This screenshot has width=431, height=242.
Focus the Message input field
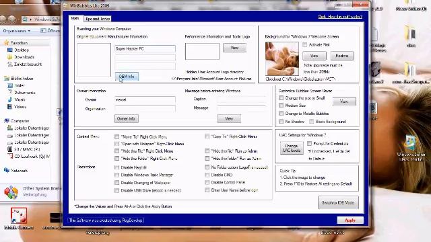pyautogui.click(x=242, y=108)
